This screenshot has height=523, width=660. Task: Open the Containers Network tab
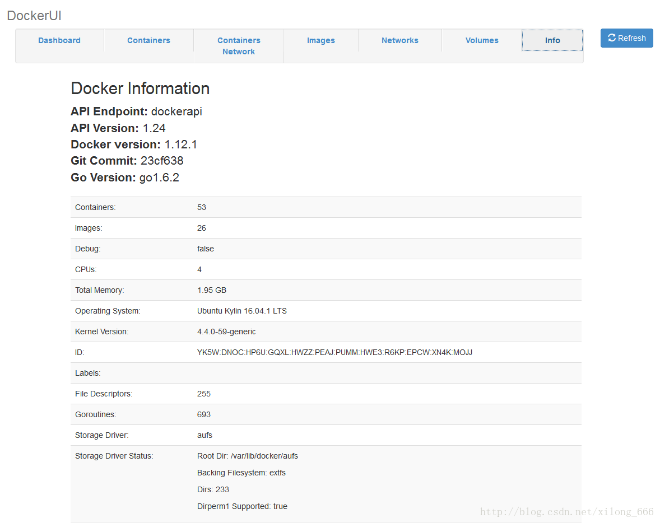click(239, 46)
